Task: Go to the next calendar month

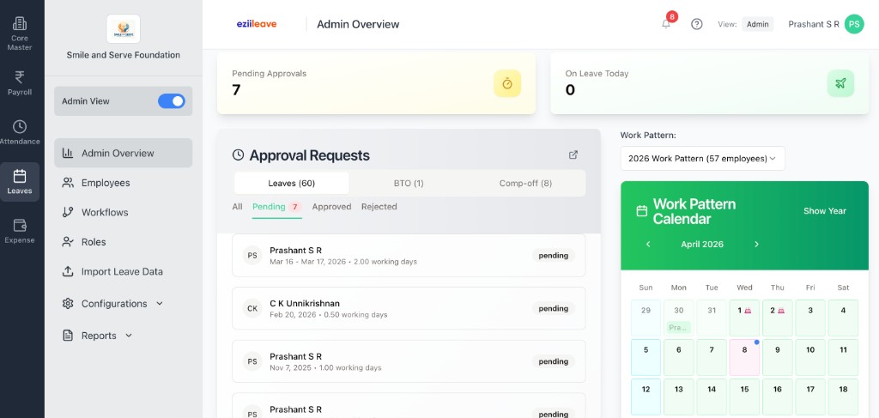Action: click(x=756, y=245)
